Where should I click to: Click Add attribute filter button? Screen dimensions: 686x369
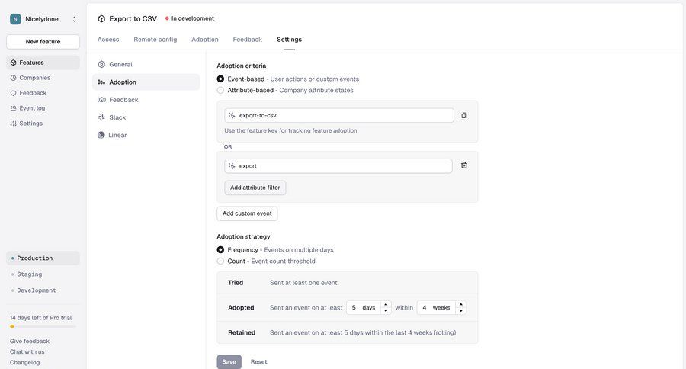[x=255, y=188]
